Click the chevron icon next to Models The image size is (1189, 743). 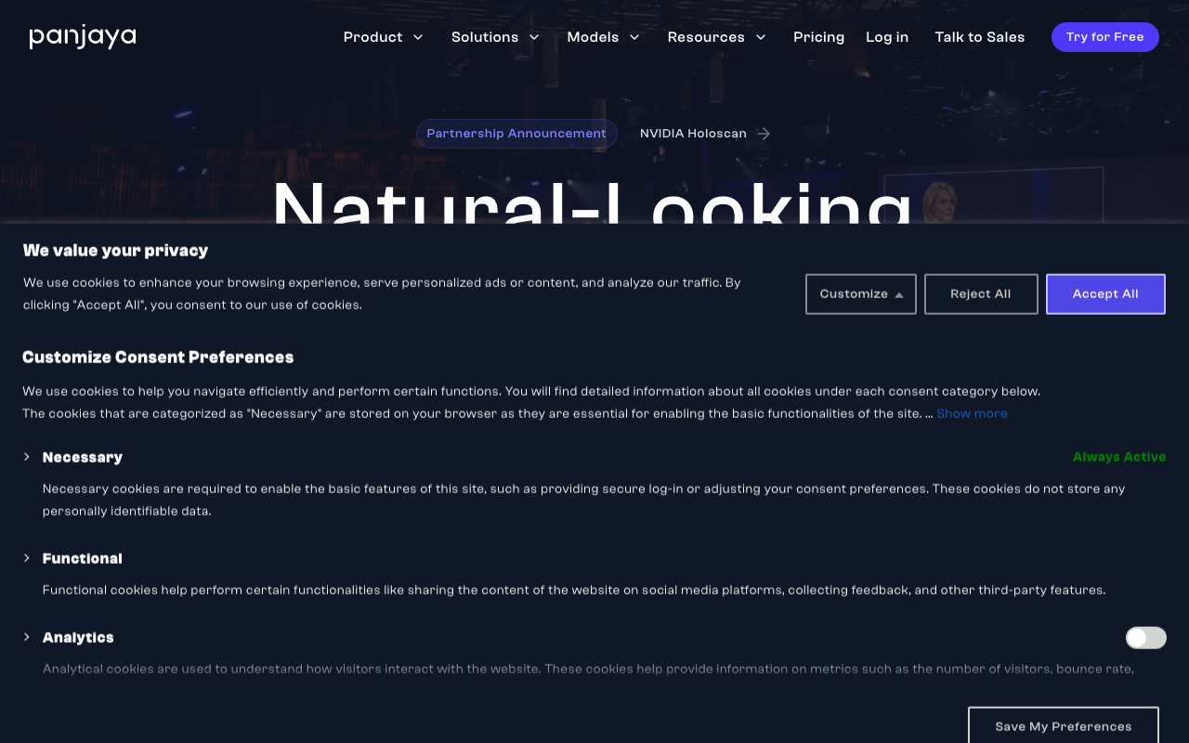click(634, 37)
